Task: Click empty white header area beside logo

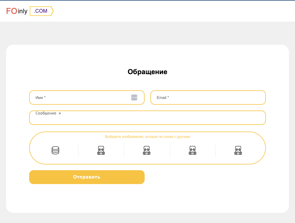Action: (173, 11)
